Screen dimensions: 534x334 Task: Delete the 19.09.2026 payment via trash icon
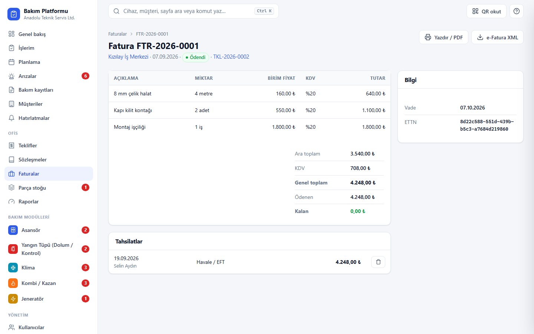point(378,262)
